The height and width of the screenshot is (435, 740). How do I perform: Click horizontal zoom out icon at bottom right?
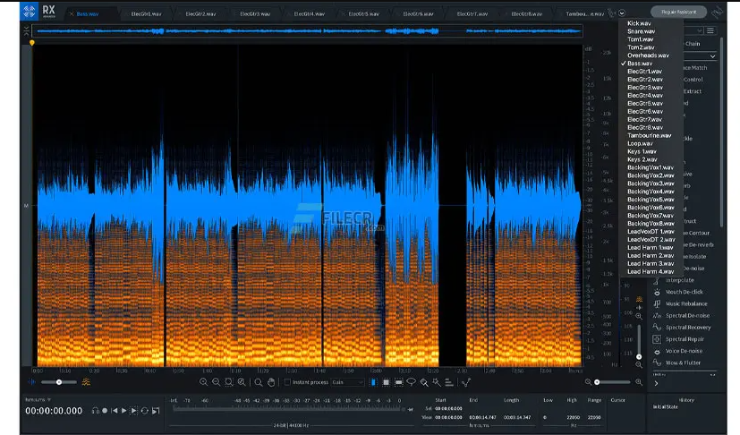click(588, 382)
